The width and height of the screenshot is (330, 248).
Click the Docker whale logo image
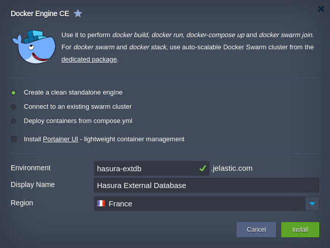tap(34, 47)
